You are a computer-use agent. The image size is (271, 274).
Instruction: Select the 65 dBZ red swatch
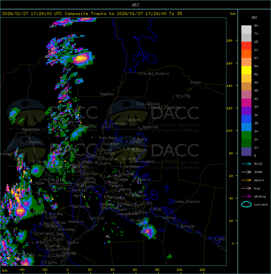246,46
